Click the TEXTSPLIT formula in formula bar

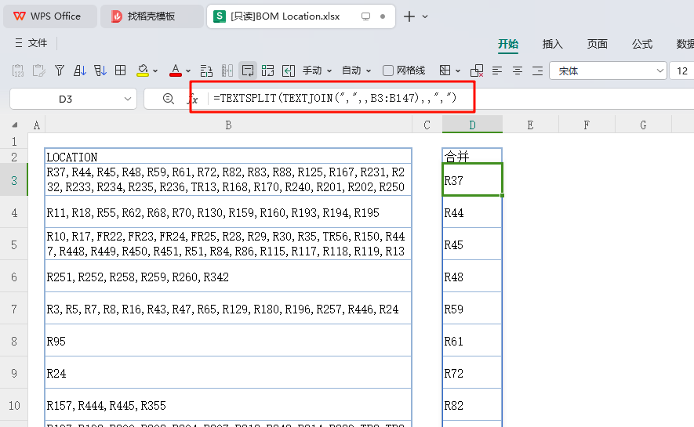coord(335,98)
